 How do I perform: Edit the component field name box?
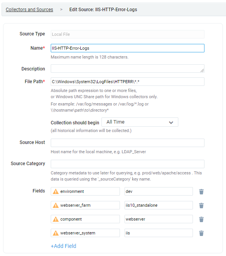point(85,219)
